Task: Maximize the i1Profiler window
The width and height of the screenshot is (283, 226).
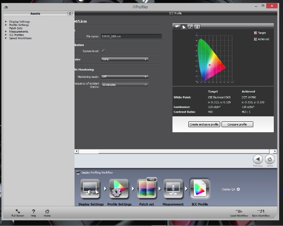Action: [x=263, y=6]
